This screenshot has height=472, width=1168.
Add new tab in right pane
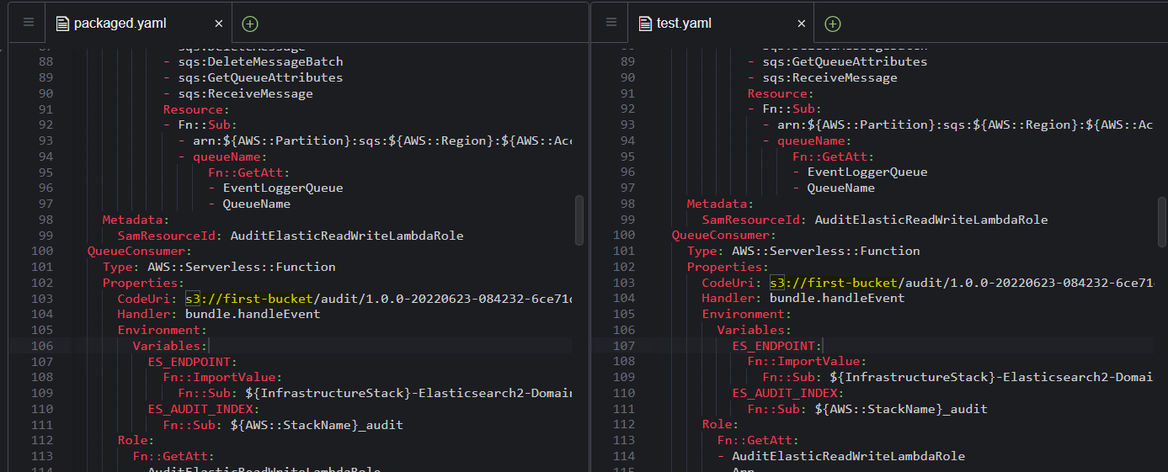(833, 24)
